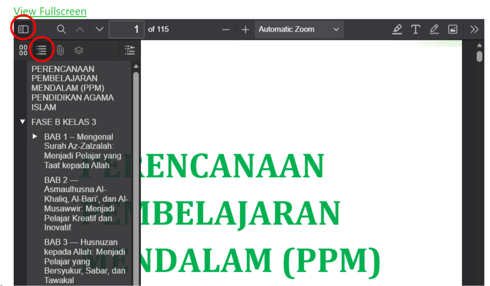The height and width of the screenshot is (286, 490).
Task: Select the Draw pen tool
Action: point(434,30)
